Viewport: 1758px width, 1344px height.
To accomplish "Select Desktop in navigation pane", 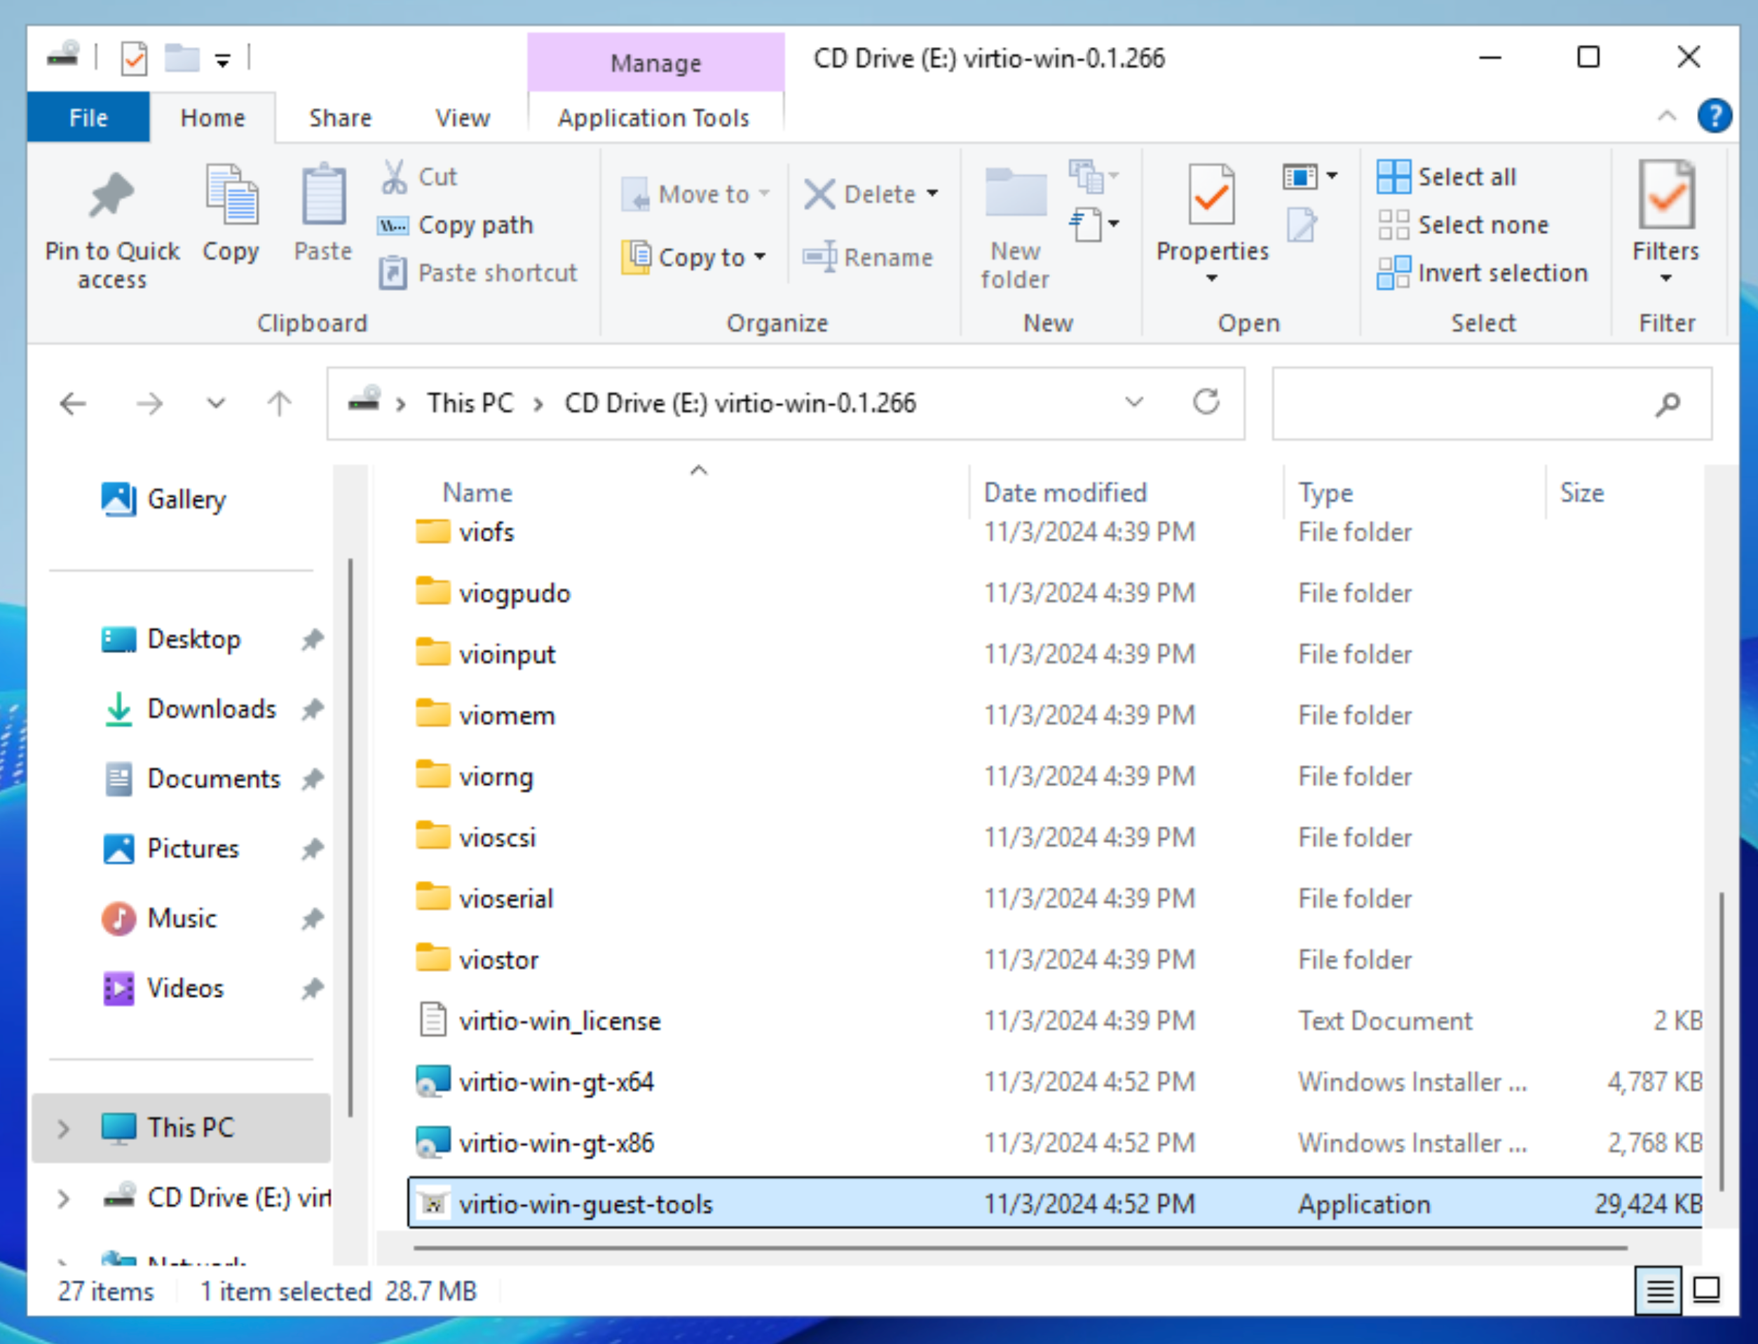I will tap(171, 639).
